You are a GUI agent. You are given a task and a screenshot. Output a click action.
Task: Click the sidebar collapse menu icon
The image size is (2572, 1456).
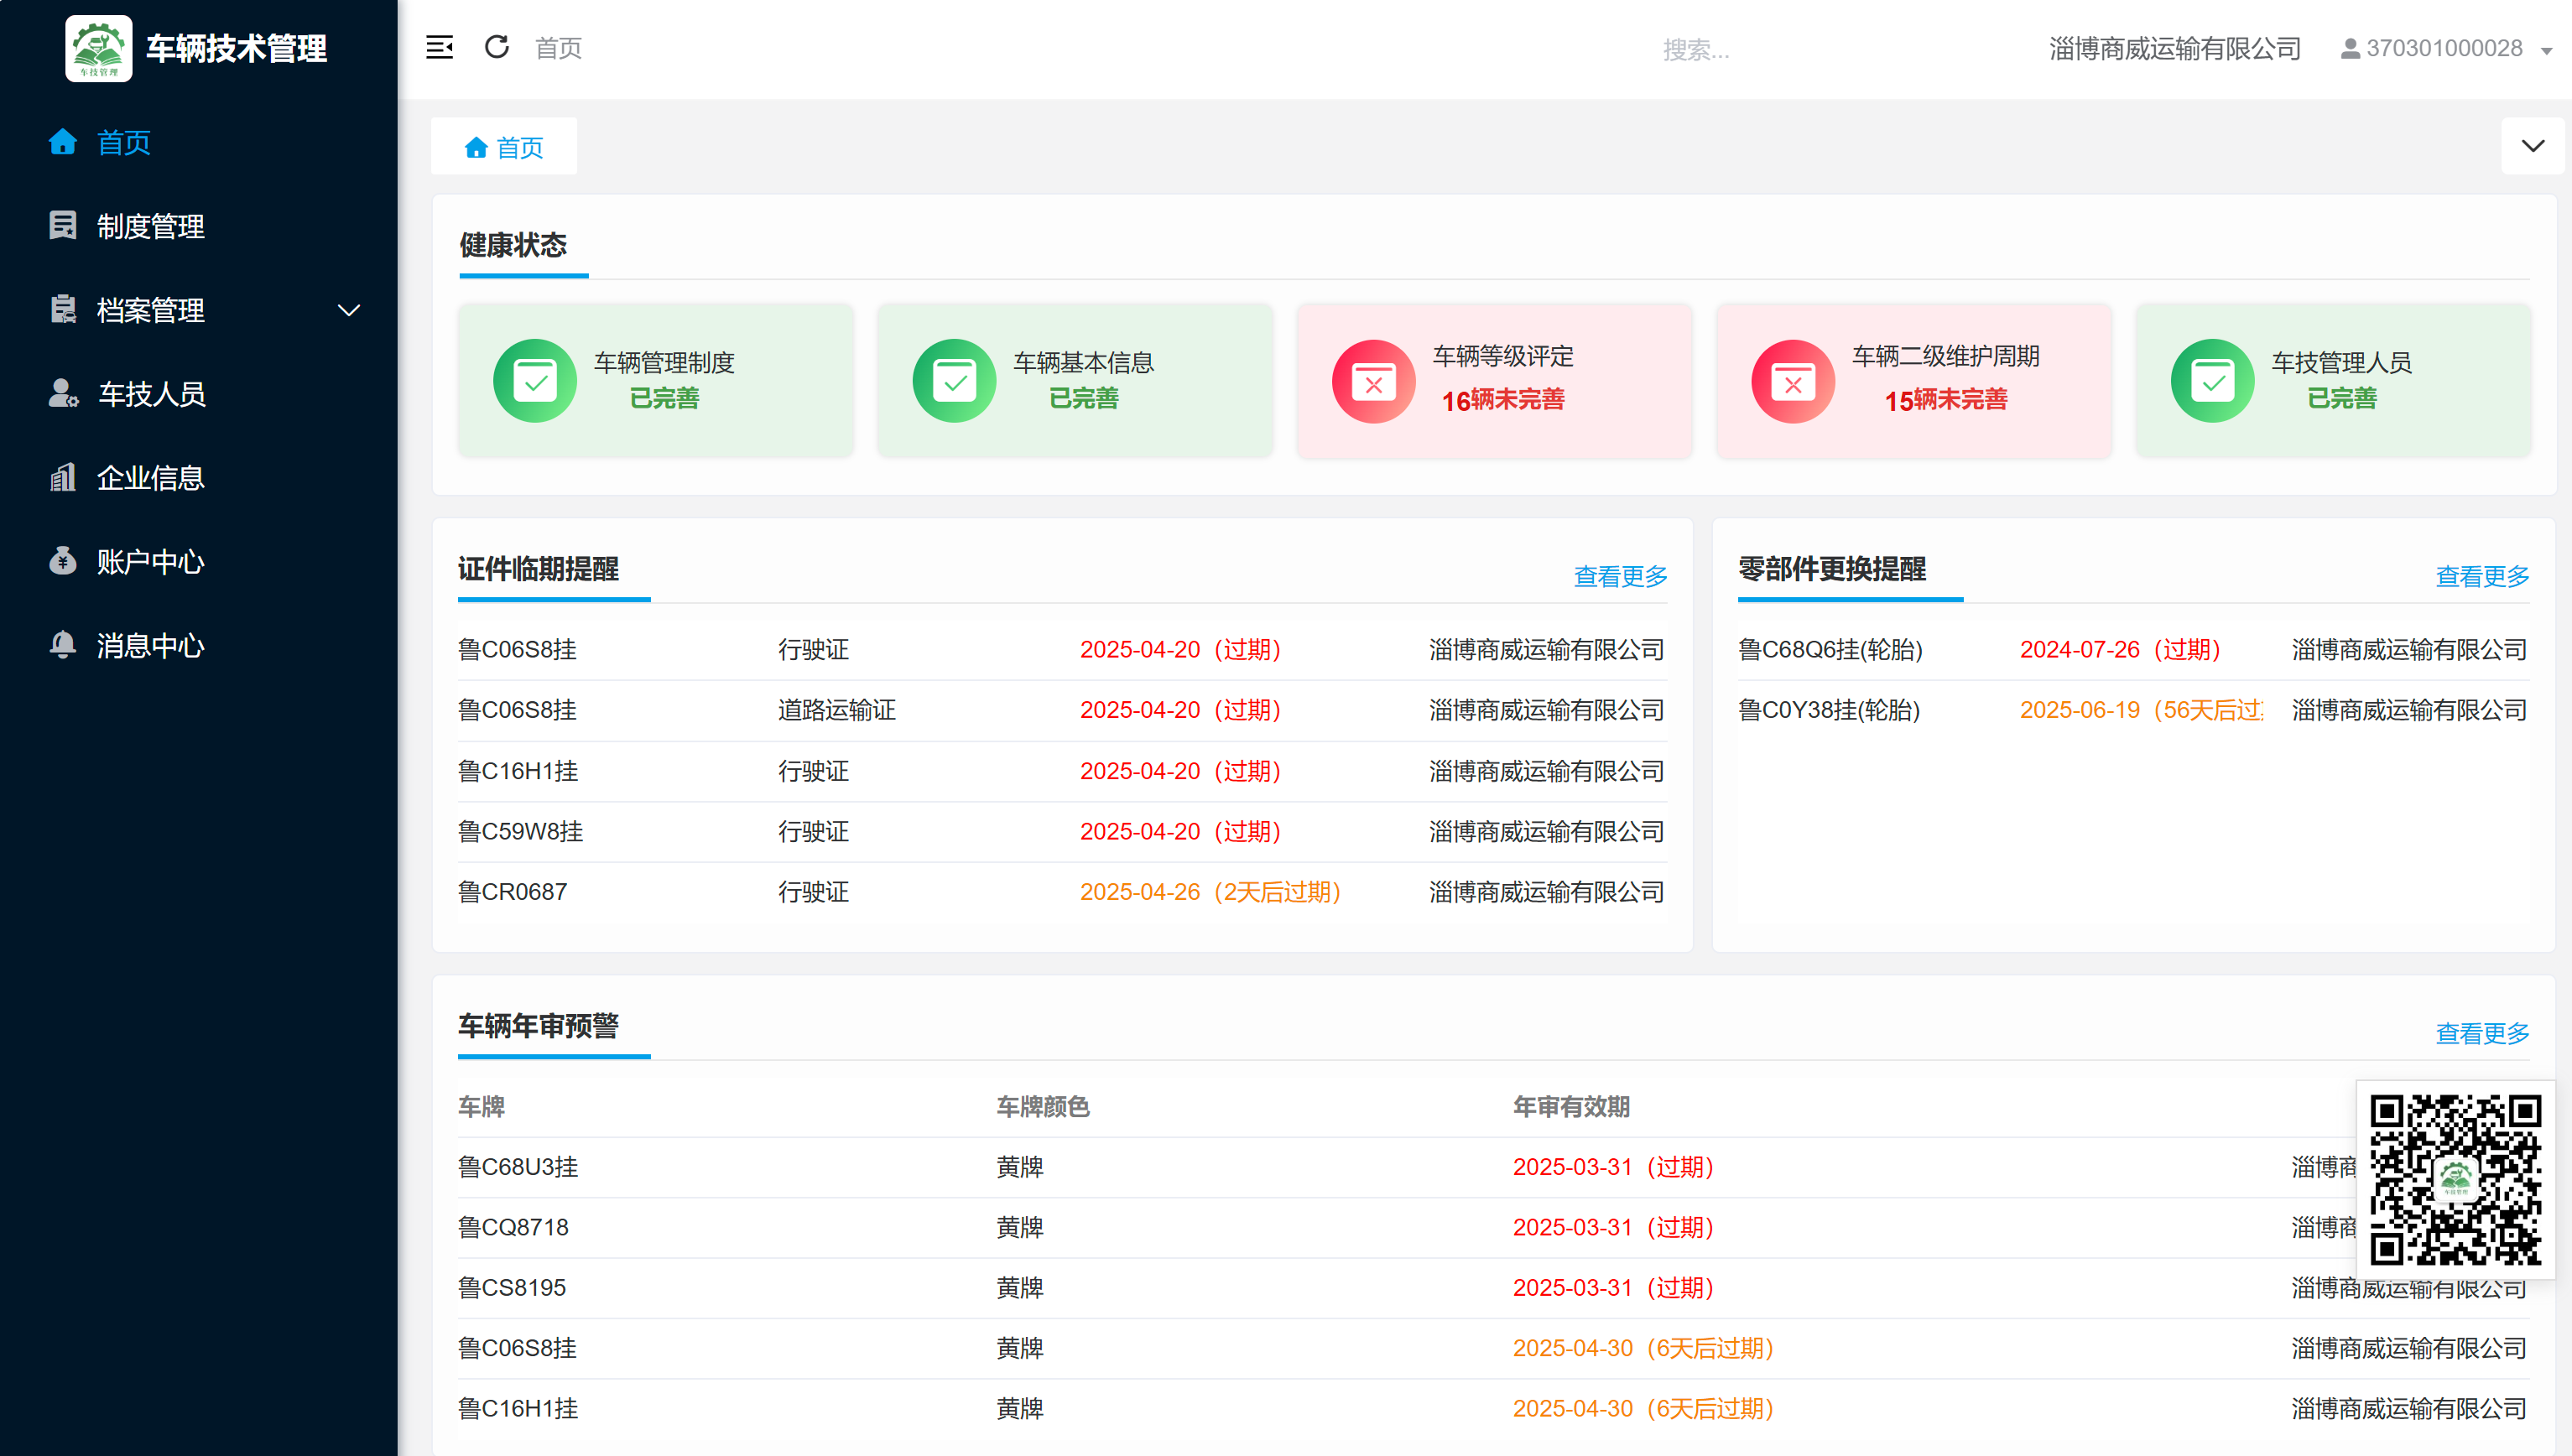click(x=439, y=47)
